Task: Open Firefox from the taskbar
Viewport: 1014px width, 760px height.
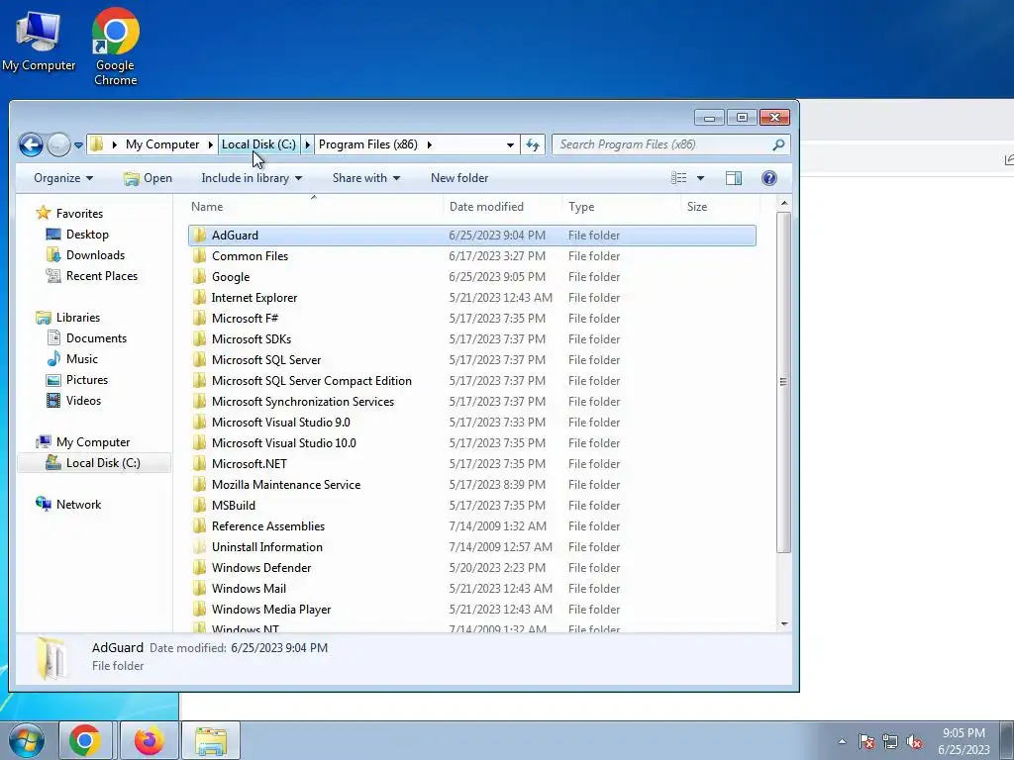Action: tap(149, 740)
